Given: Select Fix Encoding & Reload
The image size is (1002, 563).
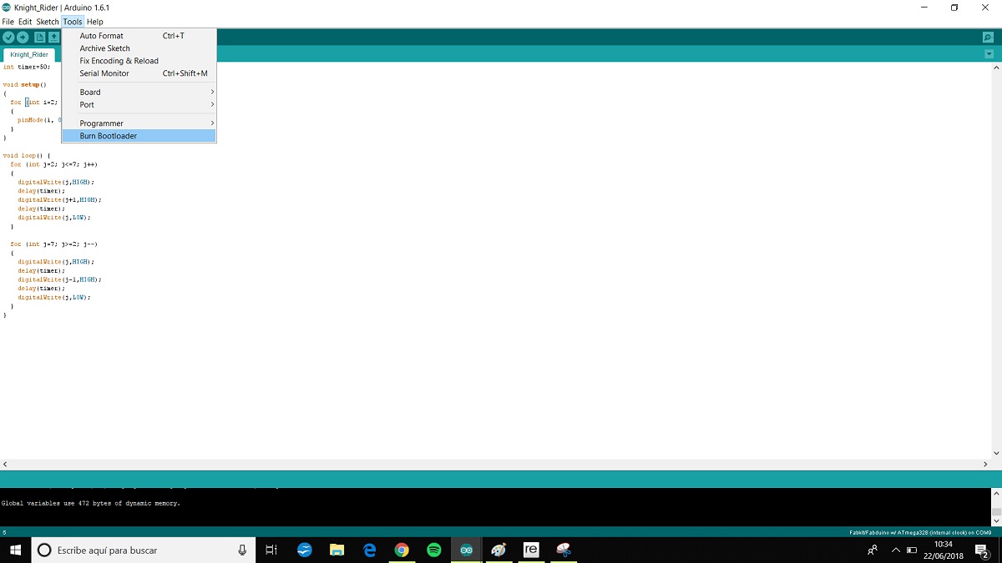Looking at the screenshot, I should click(x=139, y=61).
